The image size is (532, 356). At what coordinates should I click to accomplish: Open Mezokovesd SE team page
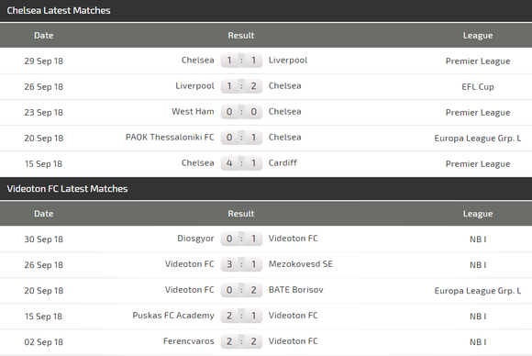301,264
